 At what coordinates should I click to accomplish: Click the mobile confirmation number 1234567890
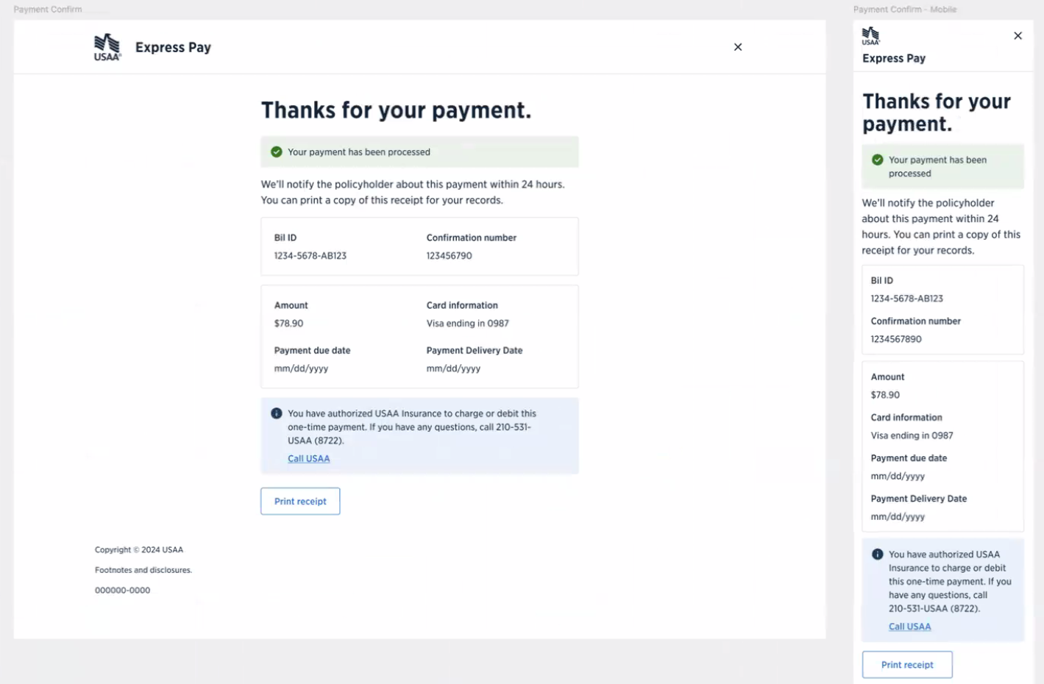[x=895, y=339]
